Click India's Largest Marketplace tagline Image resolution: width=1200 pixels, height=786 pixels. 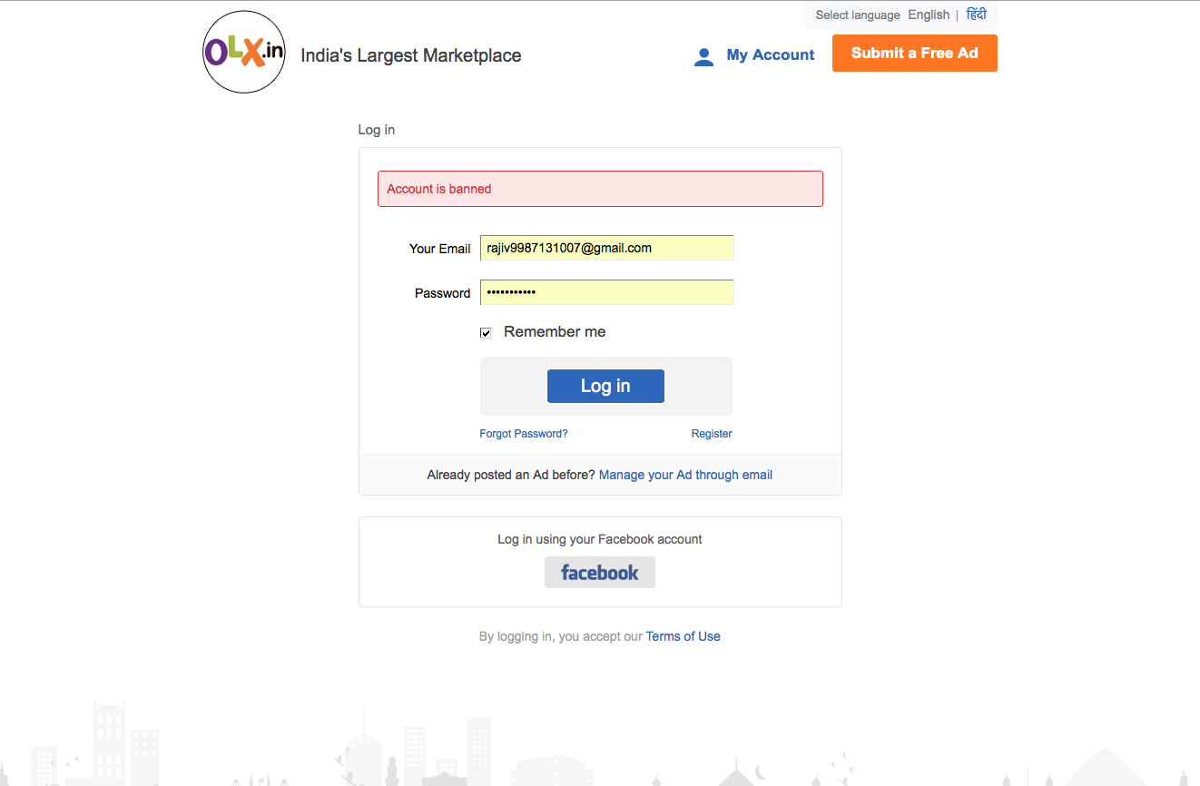pyautogui.click(x=411, y=55)
